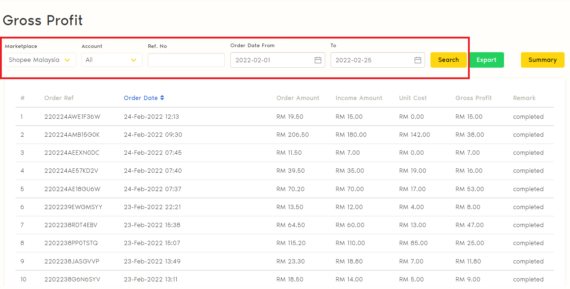
Task: Click order amount RM 70.20
Action: pos(291,189)
